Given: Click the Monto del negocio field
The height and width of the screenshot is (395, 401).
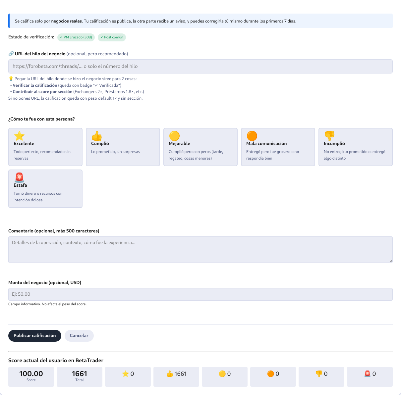Looking at the screenshot, I should (x=200, y=294).
